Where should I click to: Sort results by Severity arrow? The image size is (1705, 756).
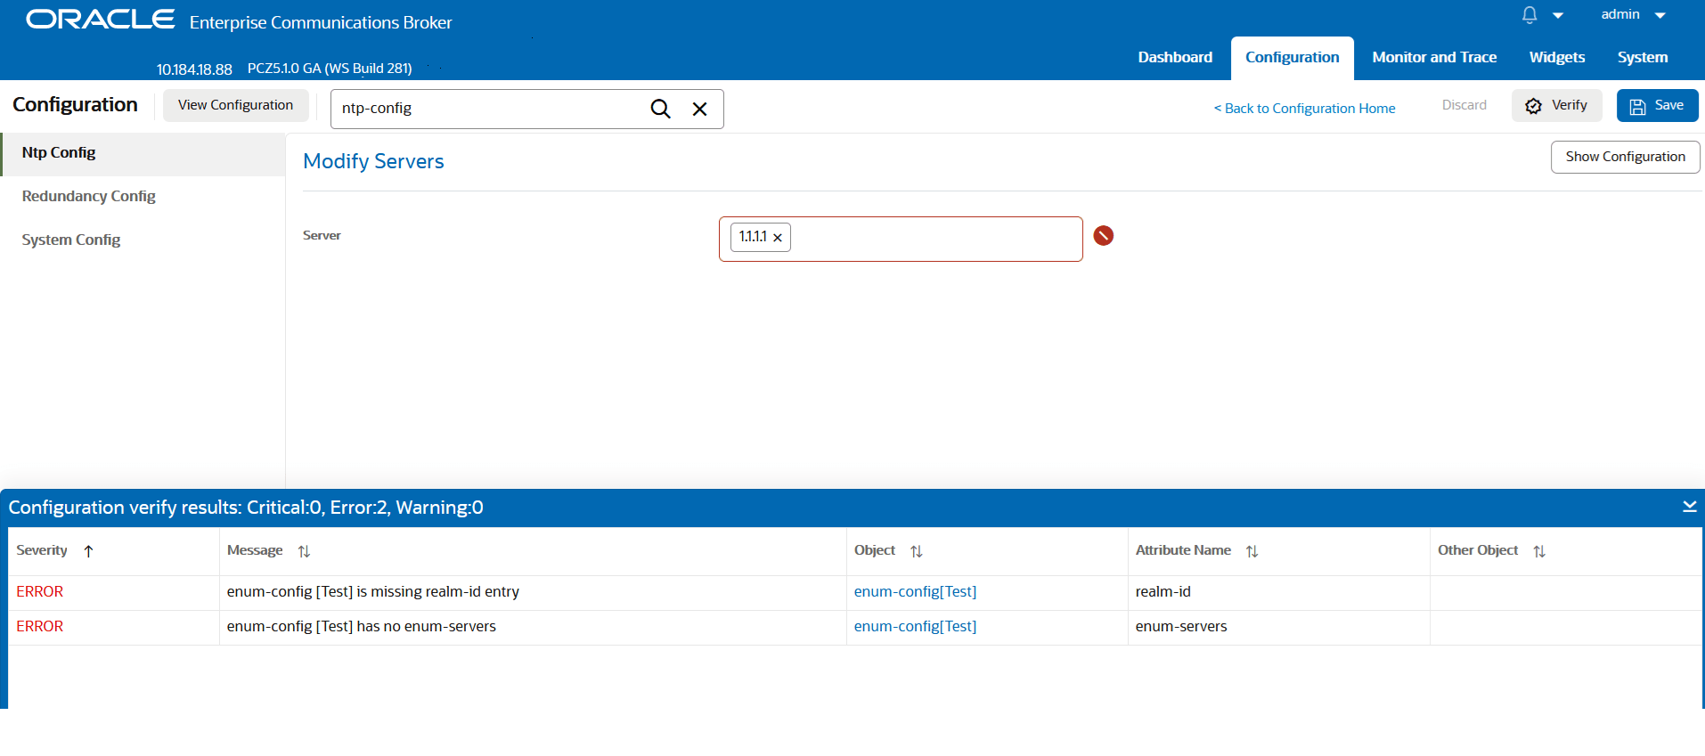[x=88, y=551]
